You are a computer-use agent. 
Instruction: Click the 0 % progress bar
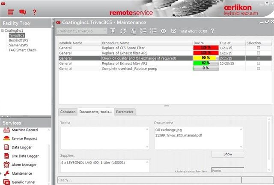click(205, 68)
